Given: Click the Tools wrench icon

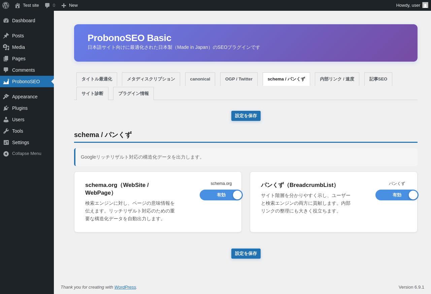Looking at the screenshot, I should (x=6, y=131).
